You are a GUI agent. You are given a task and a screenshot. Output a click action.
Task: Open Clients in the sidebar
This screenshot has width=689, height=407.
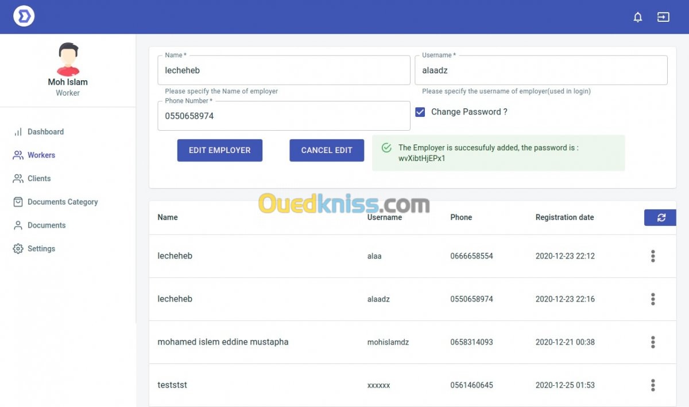[x=39, y=179]
